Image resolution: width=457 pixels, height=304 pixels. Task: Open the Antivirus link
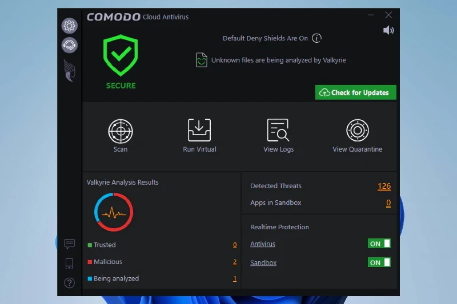[263, 244]
